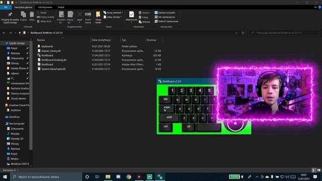Click Zaznacz wszystko in the ribbon
Image resolution: width=322 pixels, height=181 pixels.
click(x=165, y=13)
